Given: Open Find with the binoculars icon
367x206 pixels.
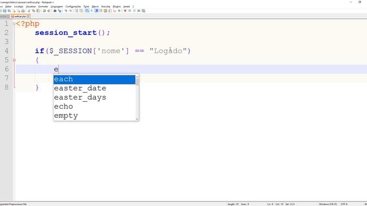Looking at the screenshot, I should (55, 11).
